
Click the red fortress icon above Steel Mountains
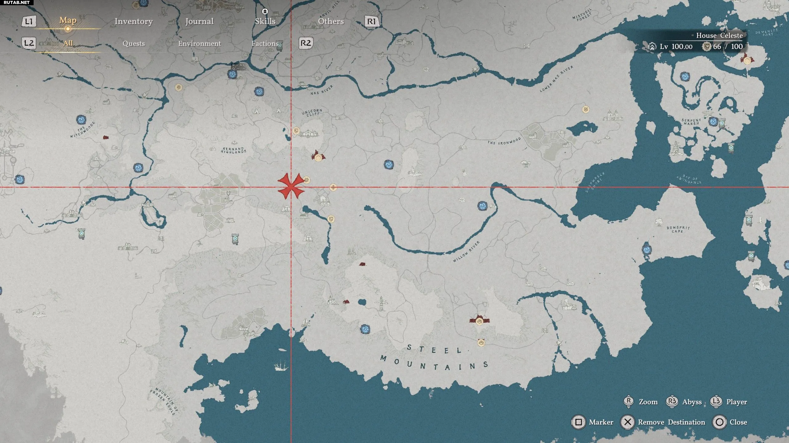click(479, 321)
